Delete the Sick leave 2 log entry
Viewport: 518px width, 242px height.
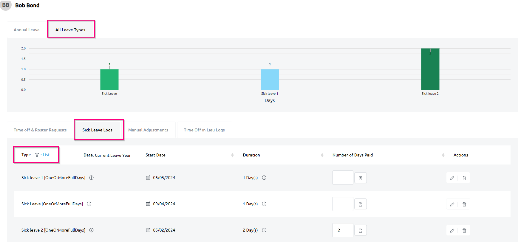tap(464, 230)
